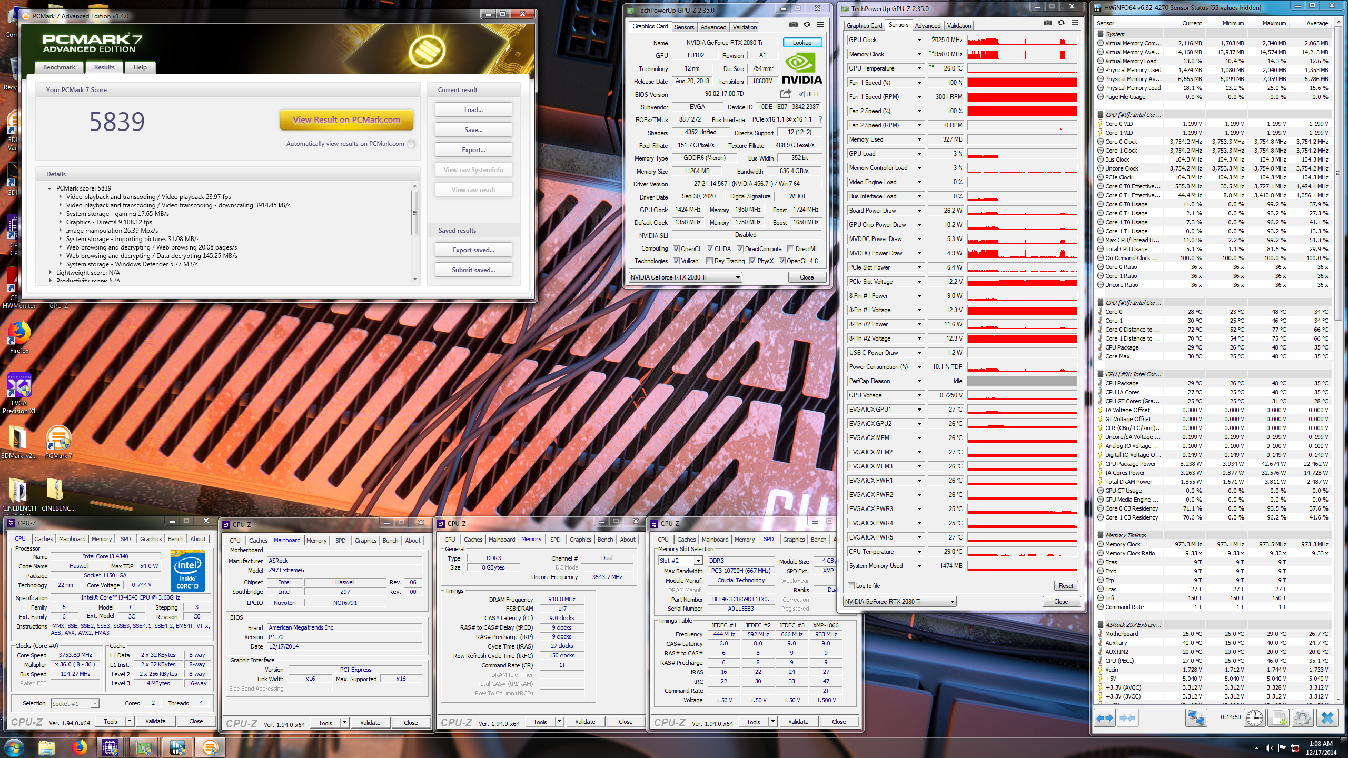Click camera screenshot icon in GPU-Z Graphics Card window
Viewport: 1348px width, 758px height.
pos(794,25)
